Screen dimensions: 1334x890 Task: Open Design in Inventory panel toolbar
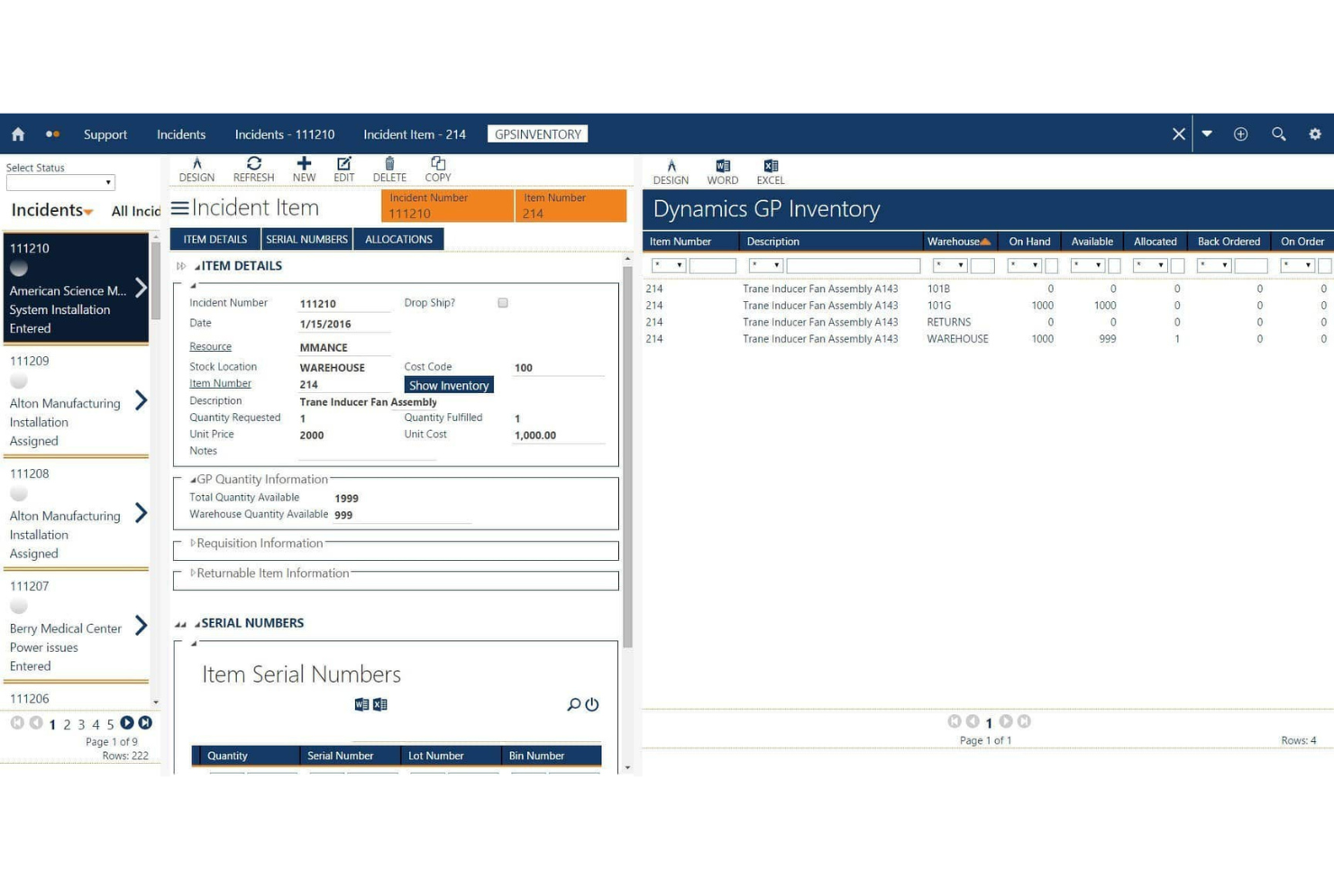click(x=671, y=171)
